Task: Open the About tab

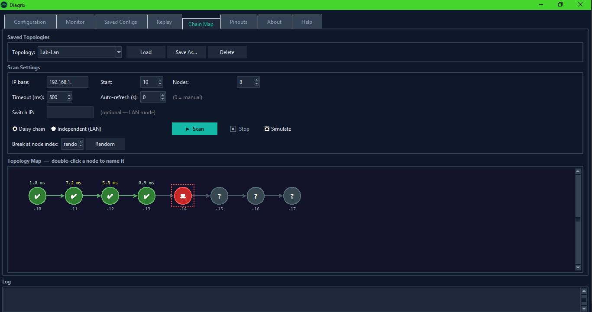Action: [275, 22]
